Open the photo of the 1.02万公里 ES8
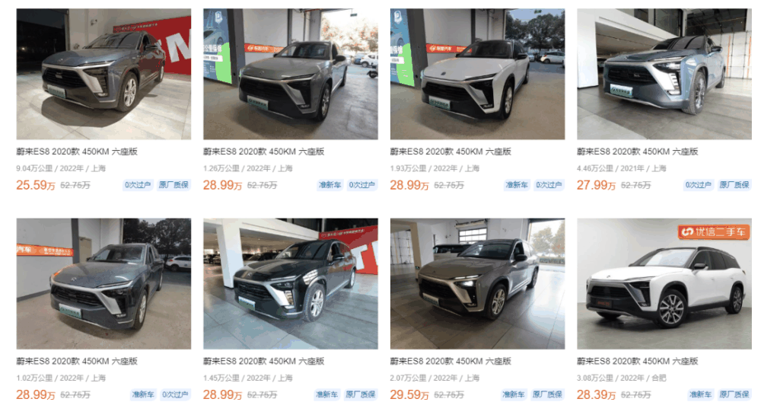This screenshot has height=418, width=761. point(103,283)
